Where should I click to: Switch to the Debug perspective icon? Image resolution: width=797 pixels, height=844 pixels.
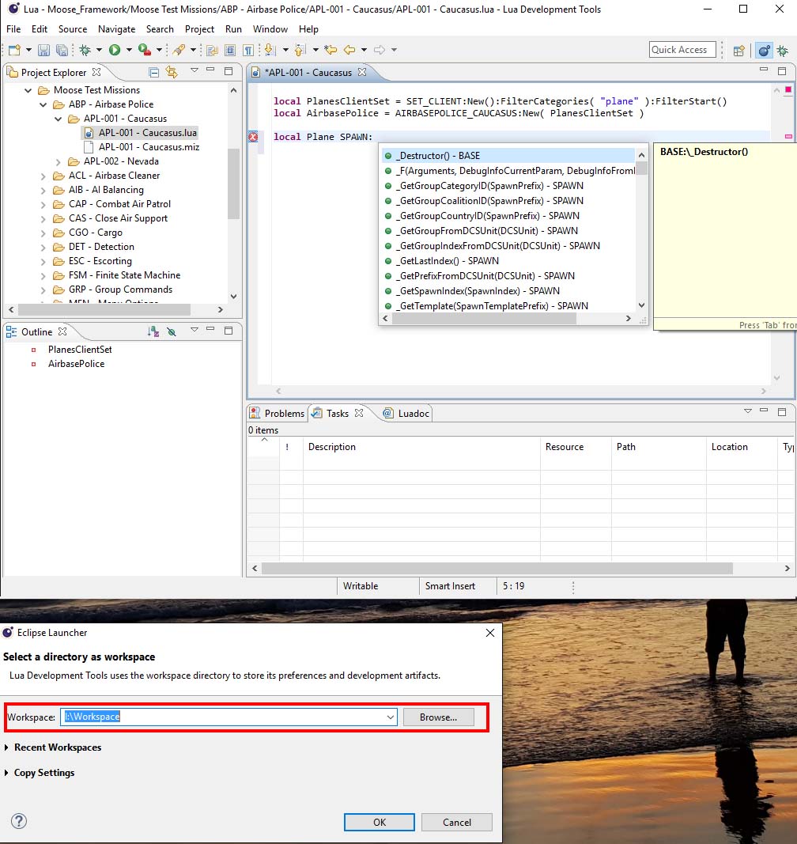783,51
